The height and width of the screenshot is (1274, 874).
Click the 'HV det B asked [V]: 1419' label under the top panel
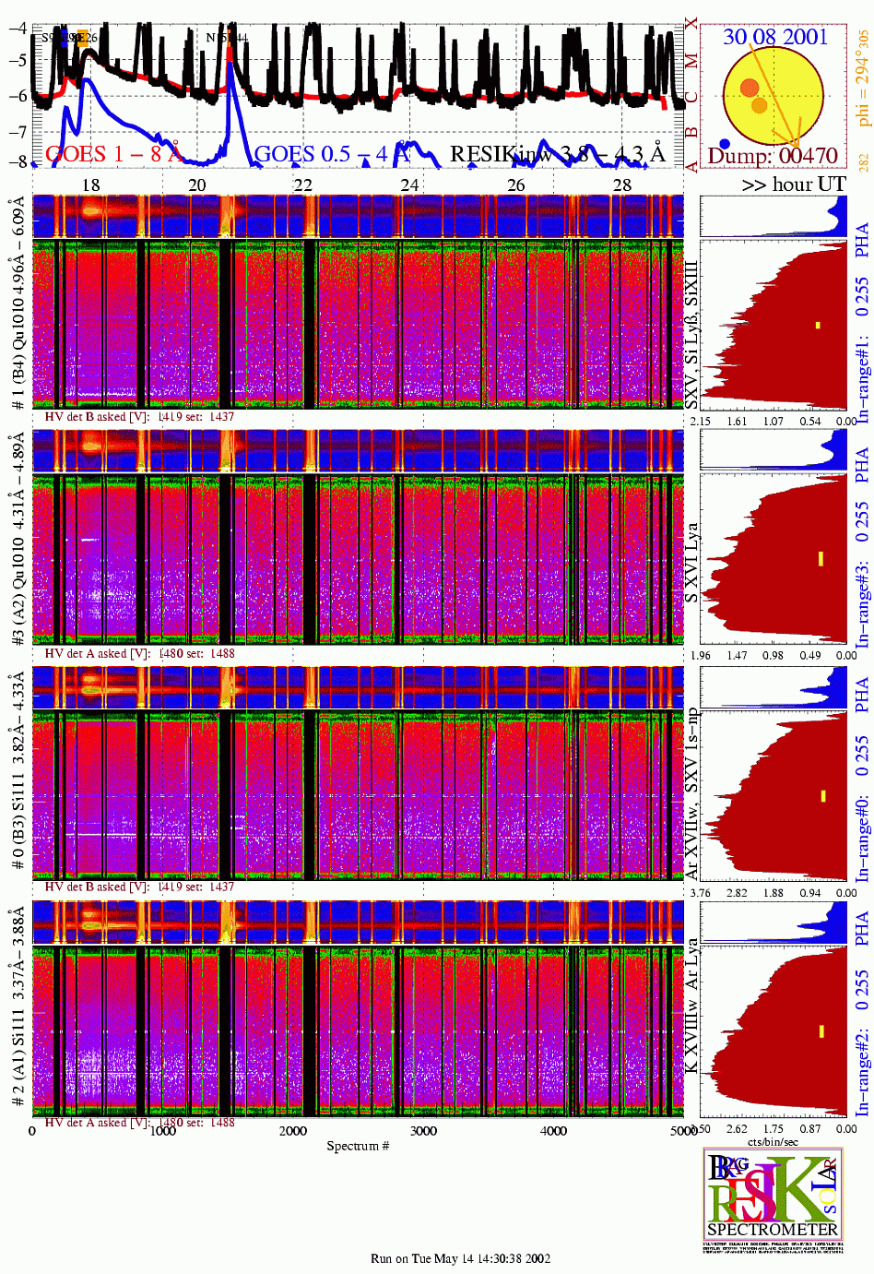tap(139, 417)
